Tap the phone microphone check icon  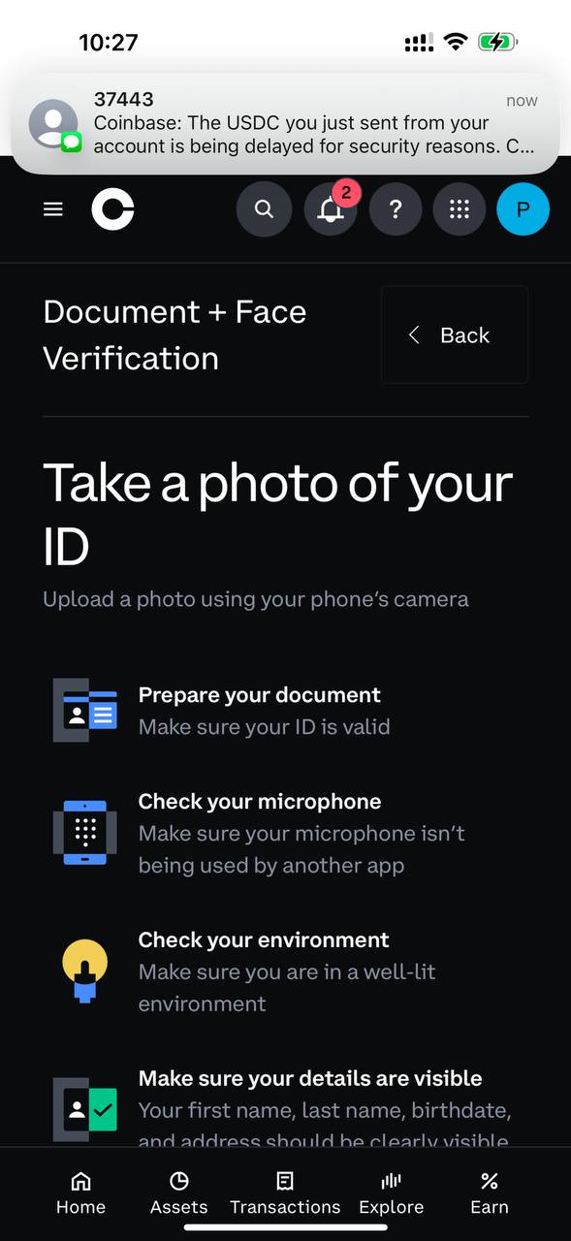85,833
